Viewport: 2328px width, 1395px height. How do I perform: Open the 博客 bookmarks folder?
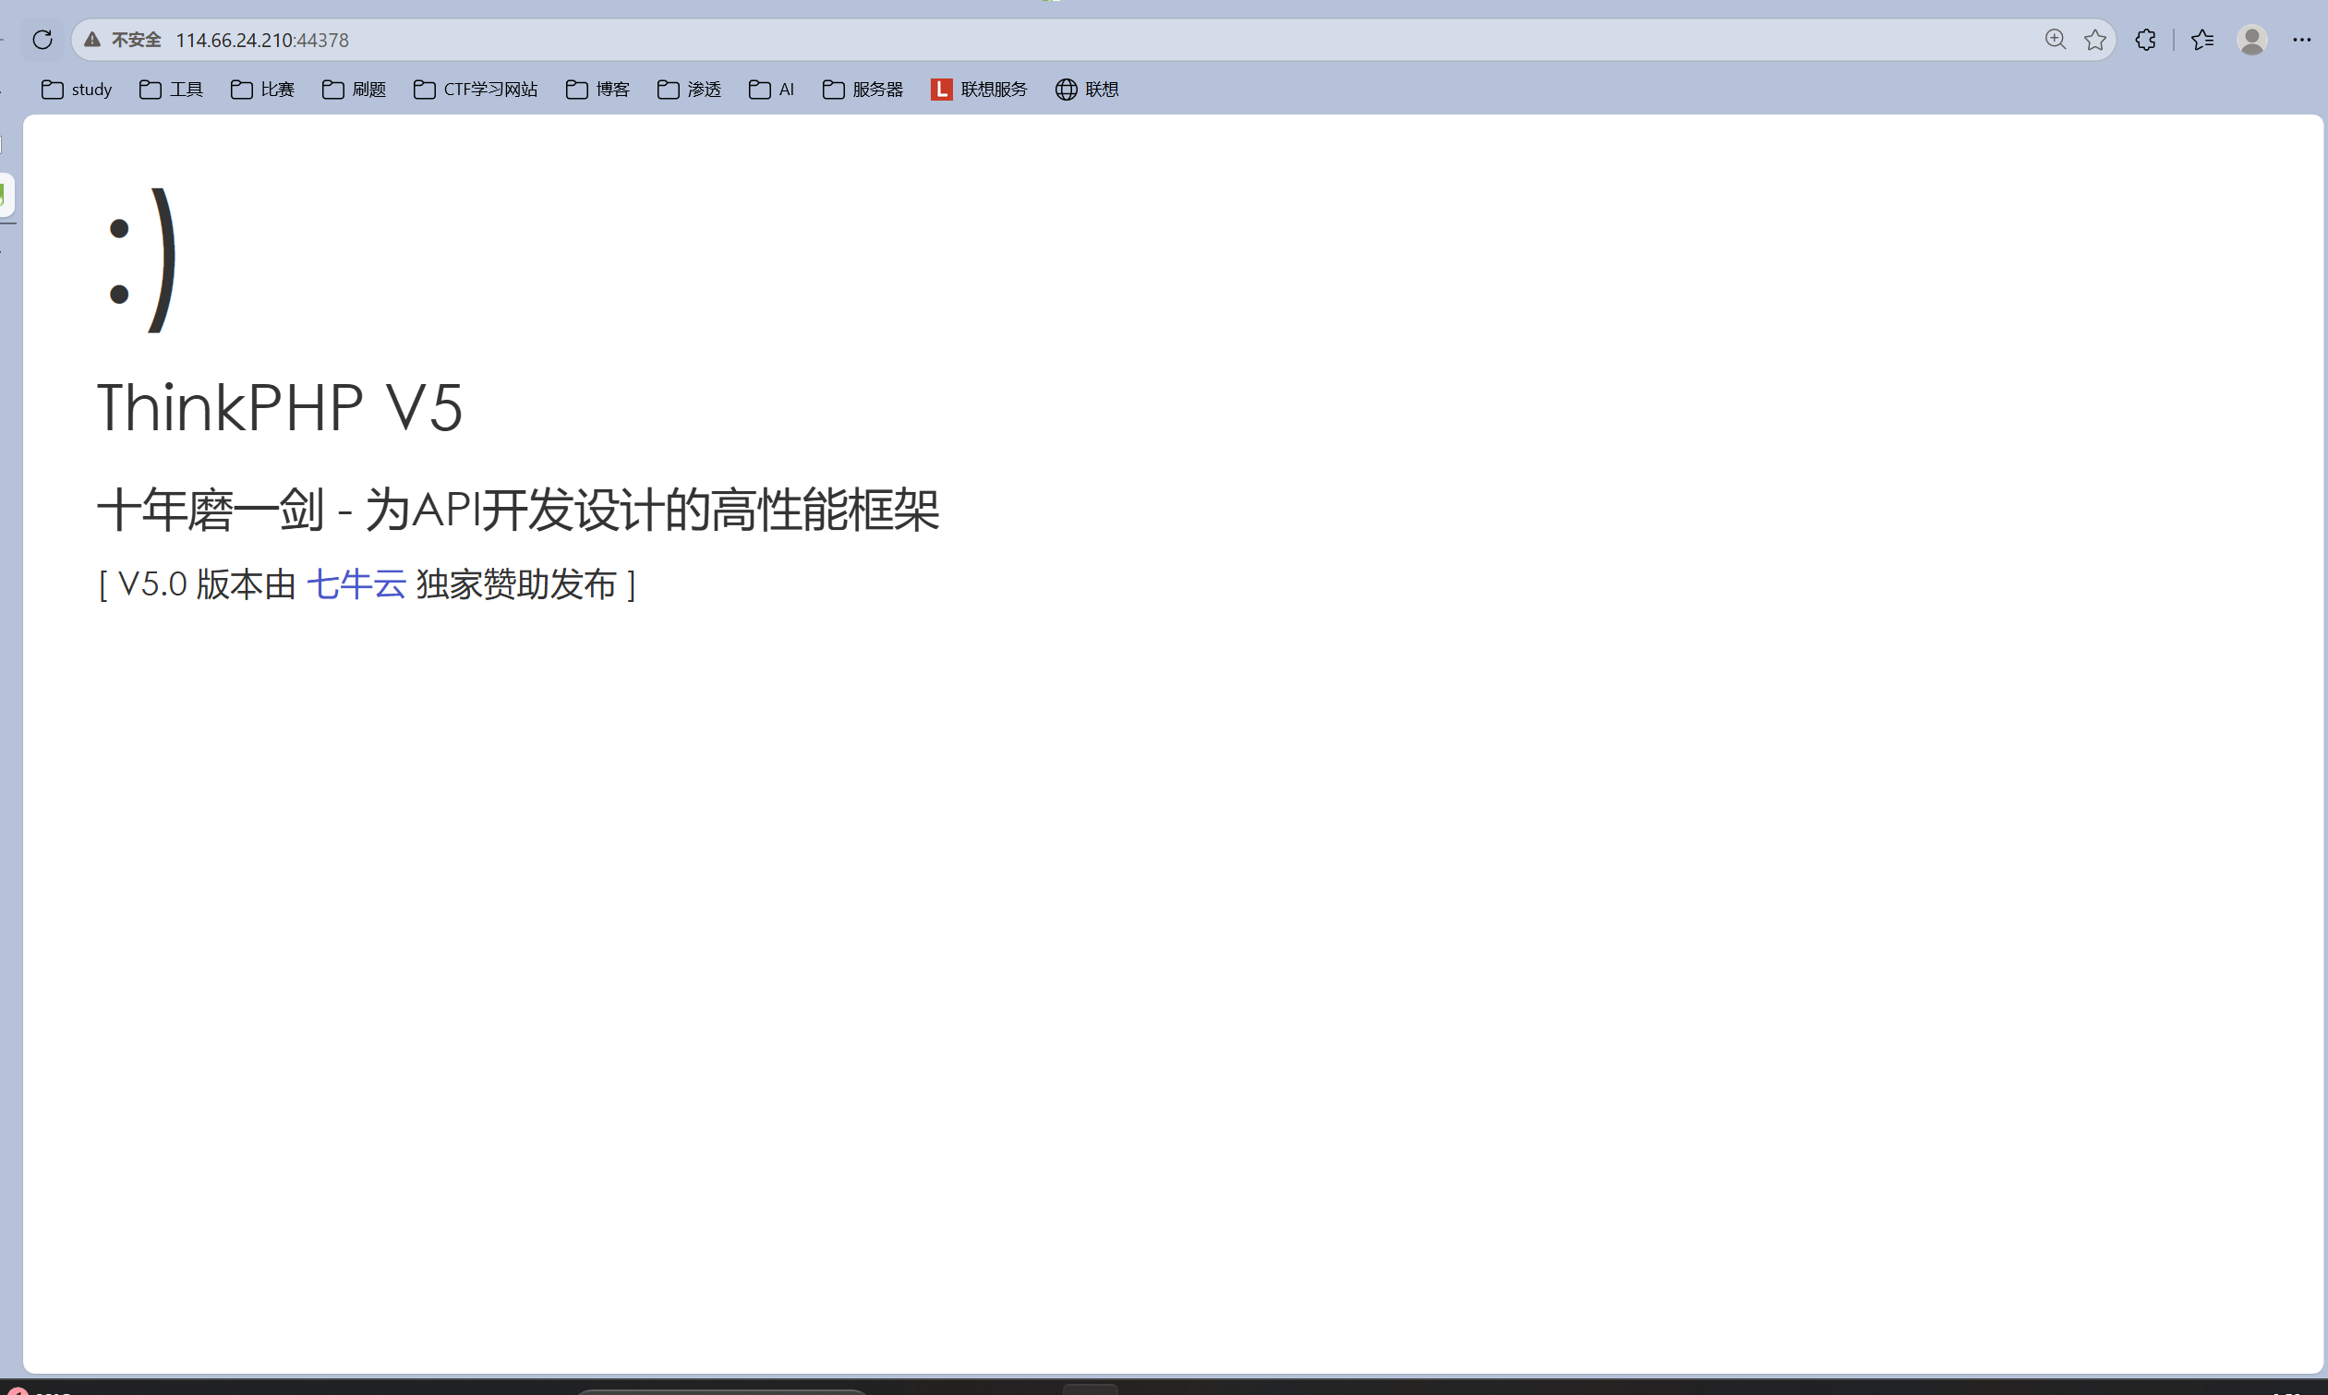pos(598,90)
